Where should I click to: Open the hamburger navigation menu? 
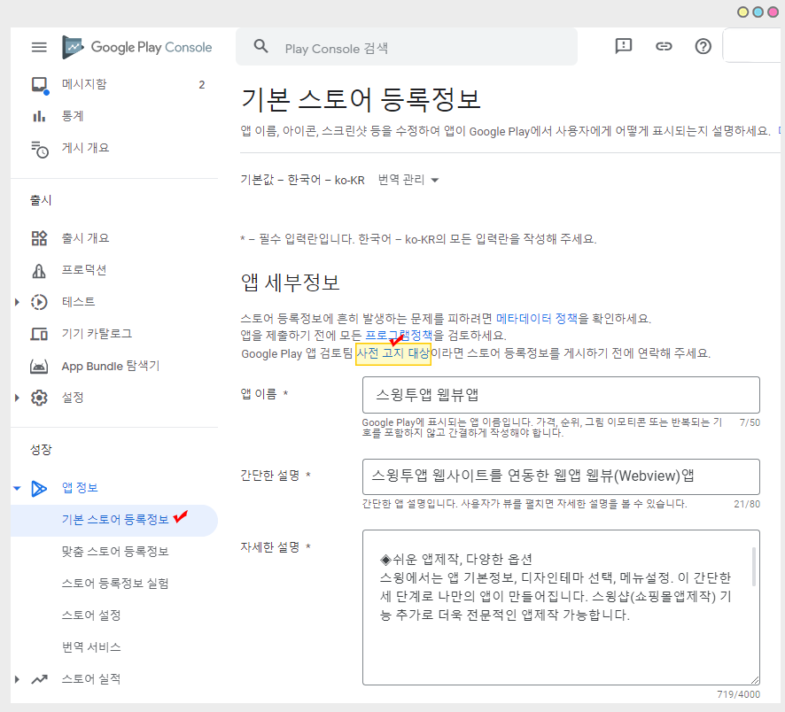pos(39,47)
